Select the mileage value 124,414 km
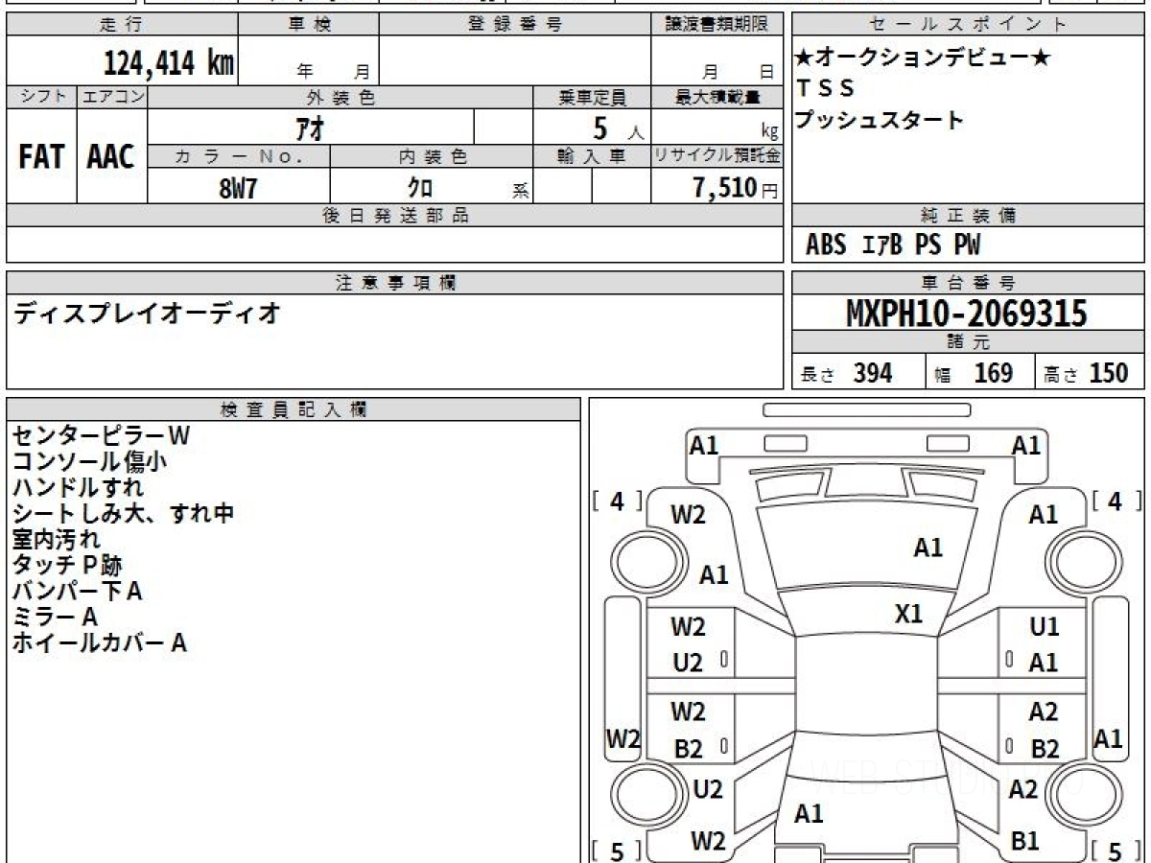The width and height of the screenshot is (1151, 863). tap(169, 64)
